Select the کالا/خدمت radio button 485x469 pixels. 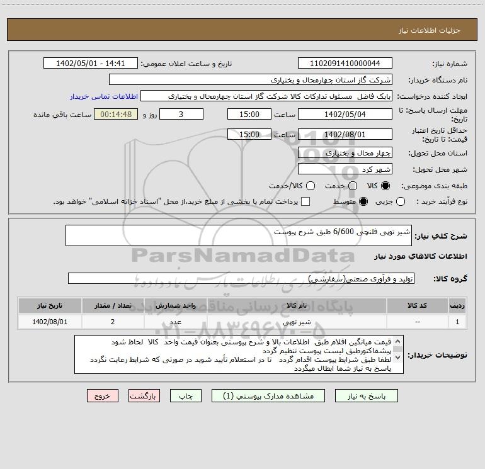pyautogui.click(x=311, y=186)
